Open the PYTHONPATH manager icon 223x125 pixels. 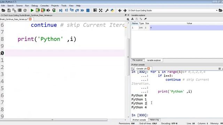(x=112, y=10)
